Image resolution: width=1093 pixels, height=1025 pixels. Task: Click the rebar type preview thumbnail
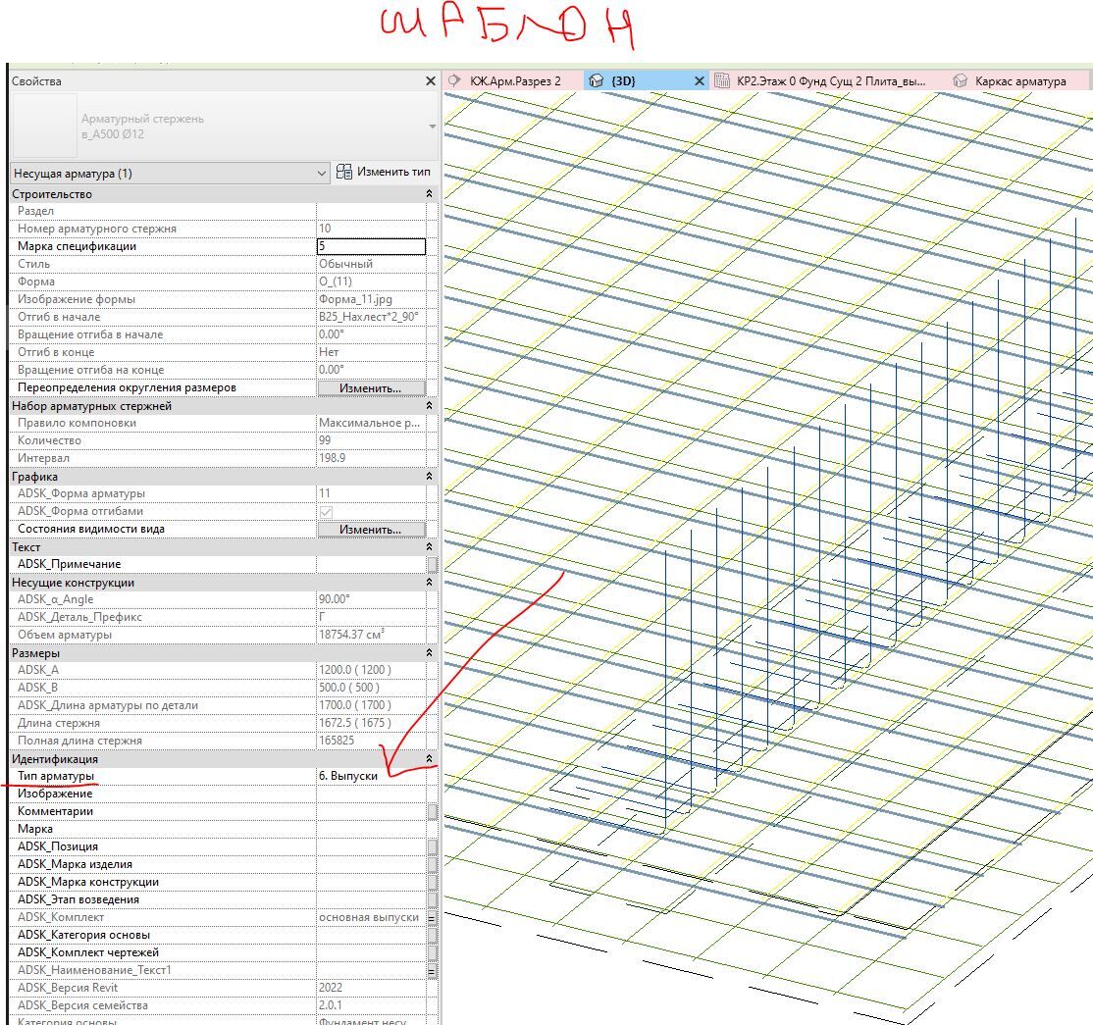tap(44, 126)
